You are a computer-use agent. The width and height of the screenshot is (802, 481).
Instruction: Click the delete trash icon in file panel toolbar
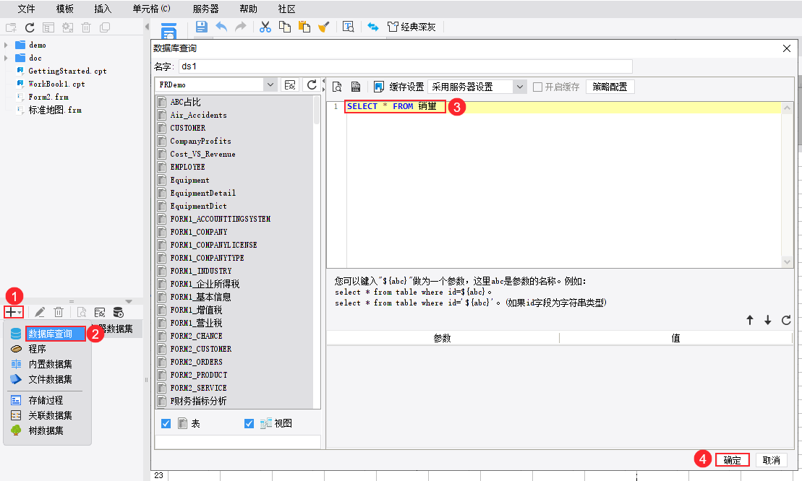coord(86,27)
